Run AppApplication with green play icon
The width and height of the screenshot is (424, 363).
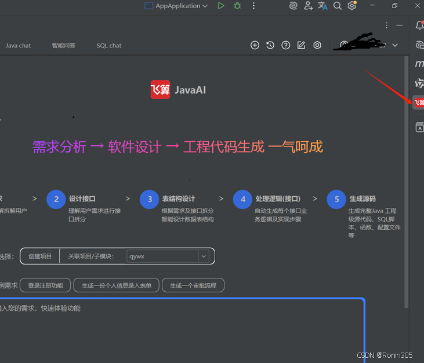(x=220, y=6)
